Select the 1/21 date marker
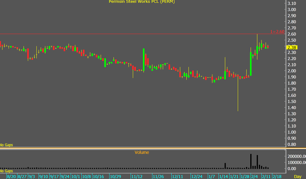306x179 pixels. 234,177
